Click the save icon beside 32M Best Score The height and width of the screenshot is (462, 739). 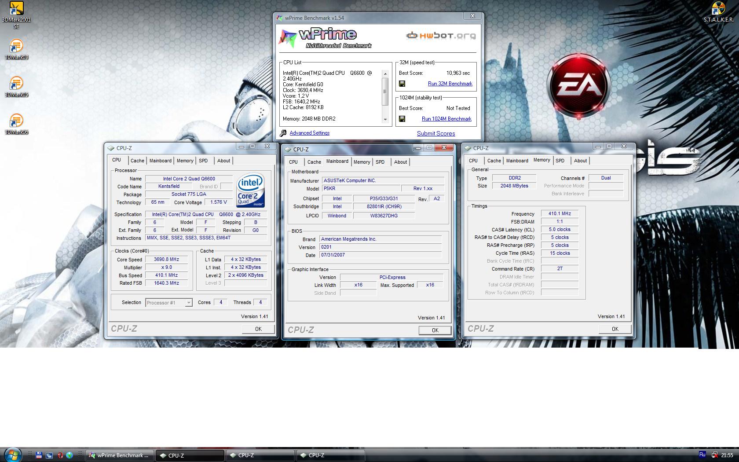point(402,84)
